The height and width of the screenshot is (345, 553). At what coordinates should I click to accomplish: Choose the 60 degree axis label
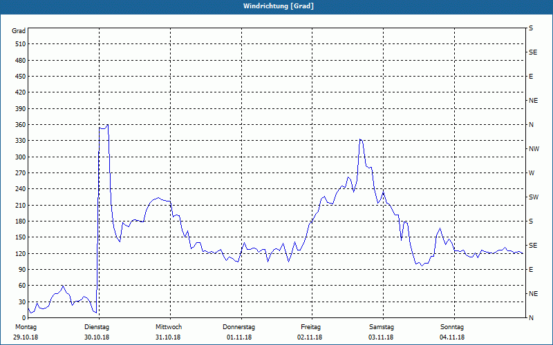point(22,286)
